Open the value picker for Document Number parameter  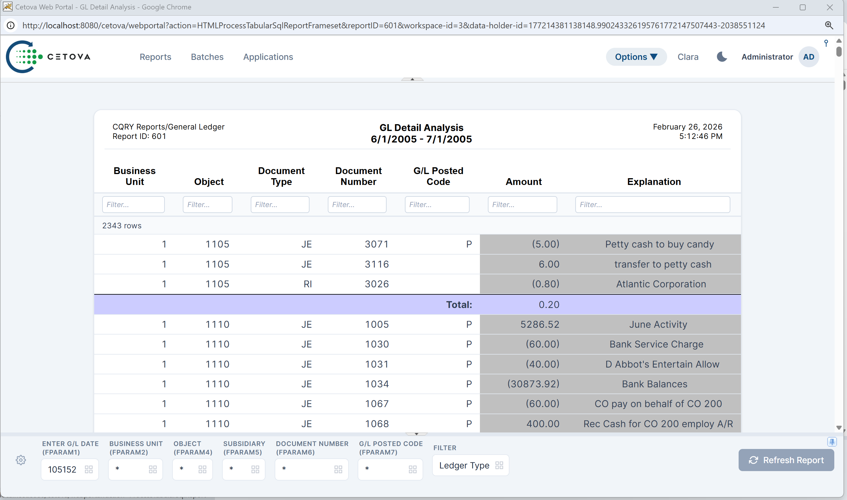click(338, 469)
